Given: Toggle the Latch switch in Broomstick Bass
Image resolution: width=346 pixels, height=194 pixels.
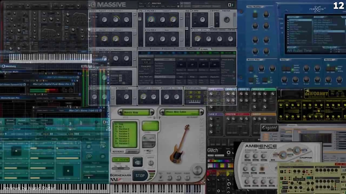Looking at the screenshot, I should [x=148, y=151].
